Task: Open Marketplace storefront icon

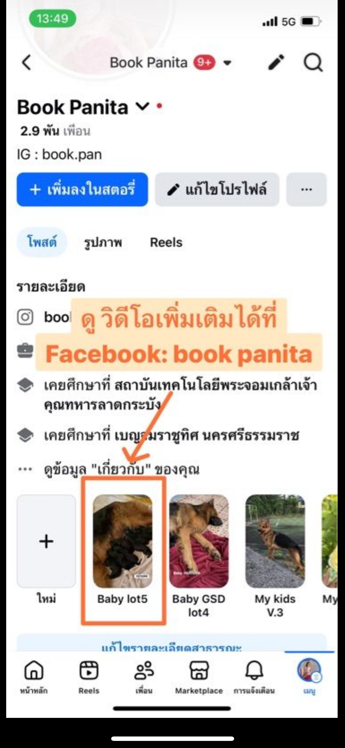Action: [x=199, y=670]
